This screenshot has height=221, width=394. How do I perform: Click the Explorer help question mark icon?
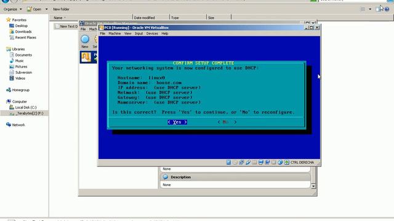click(387, 9)
